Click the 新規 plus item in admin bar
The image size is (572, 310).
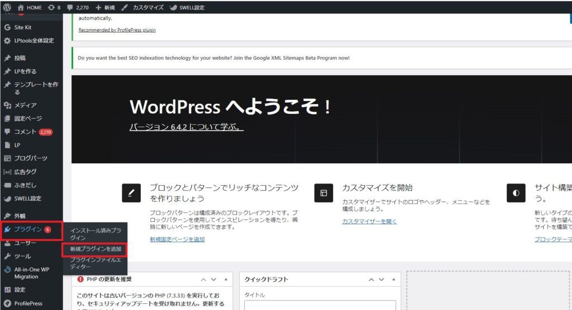pyautogui.click(x=105, y=7)
